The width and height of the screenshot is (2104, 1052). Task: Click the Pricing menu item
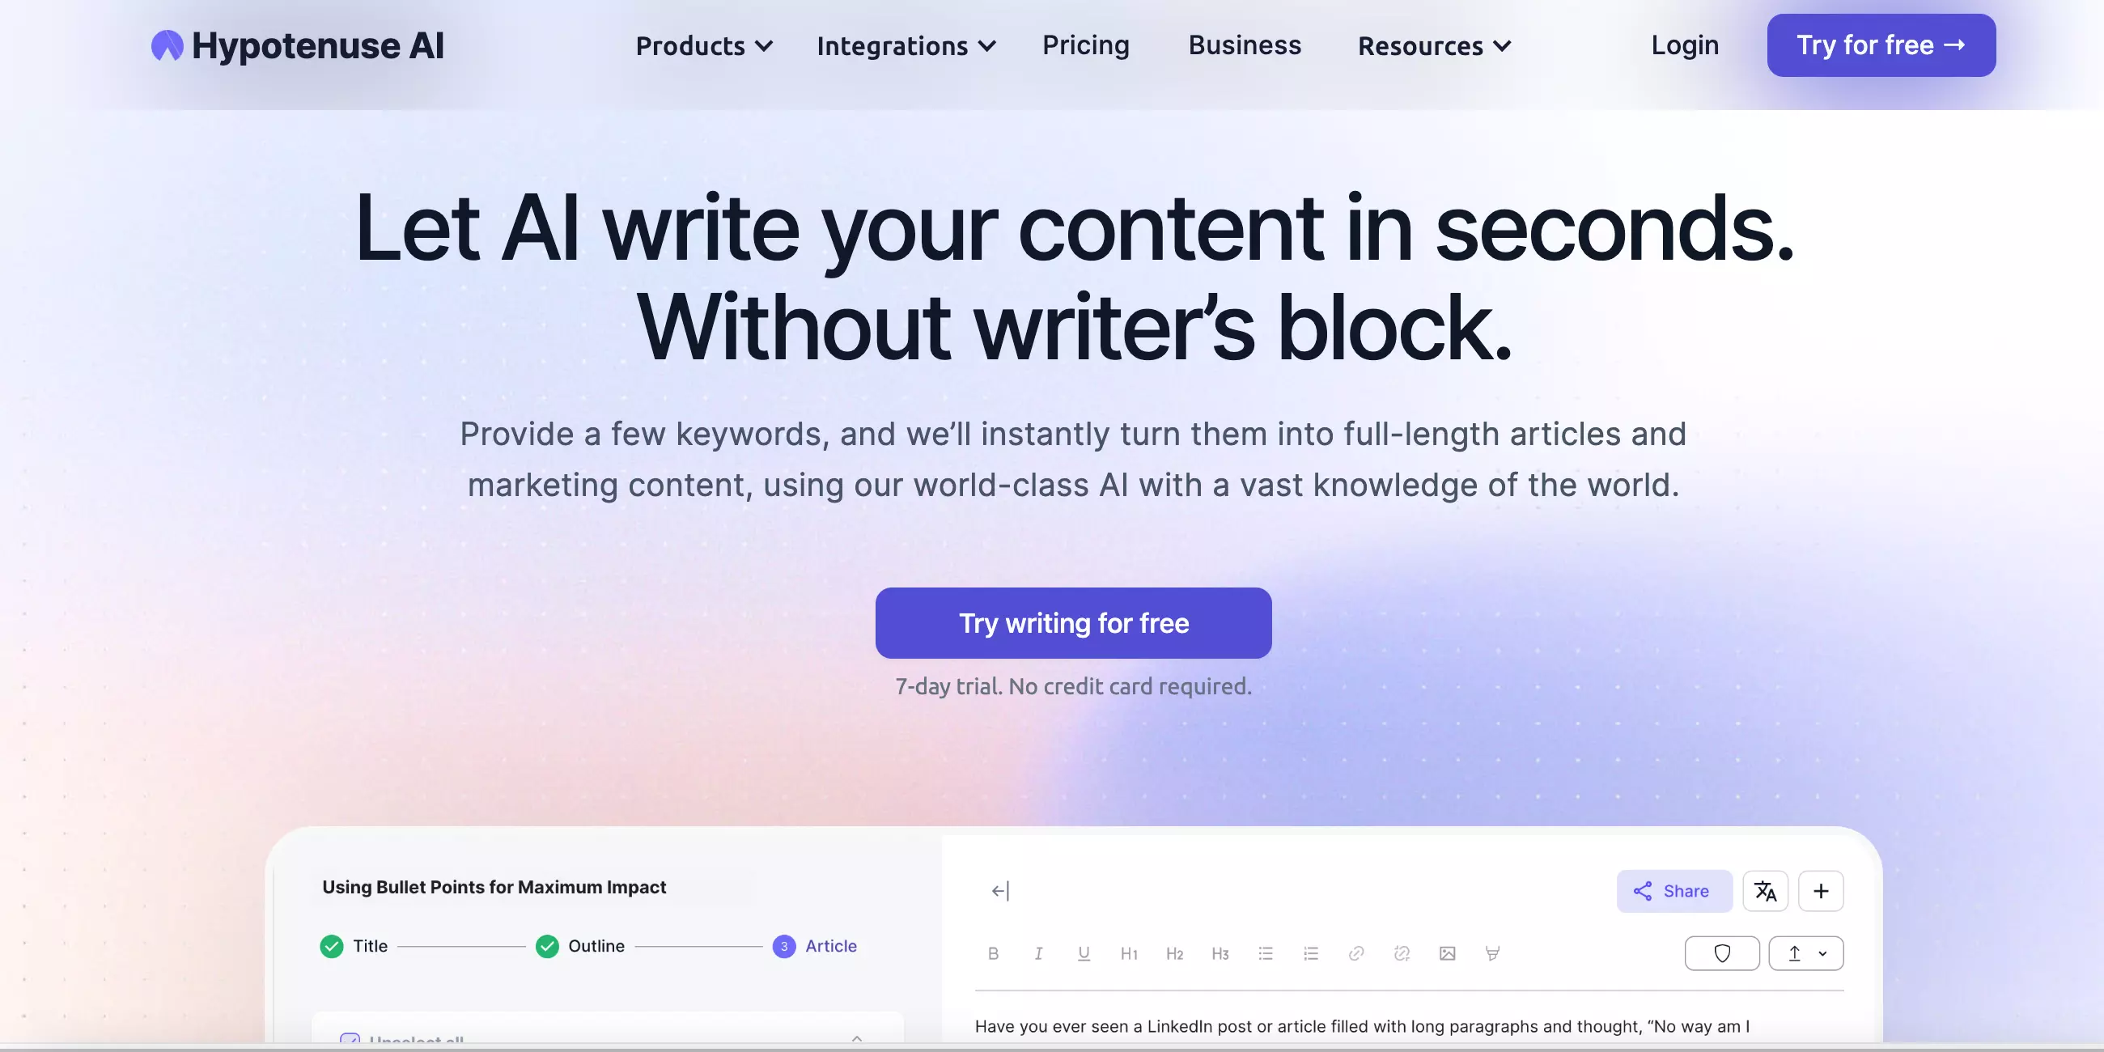(x=1085, y=43)
